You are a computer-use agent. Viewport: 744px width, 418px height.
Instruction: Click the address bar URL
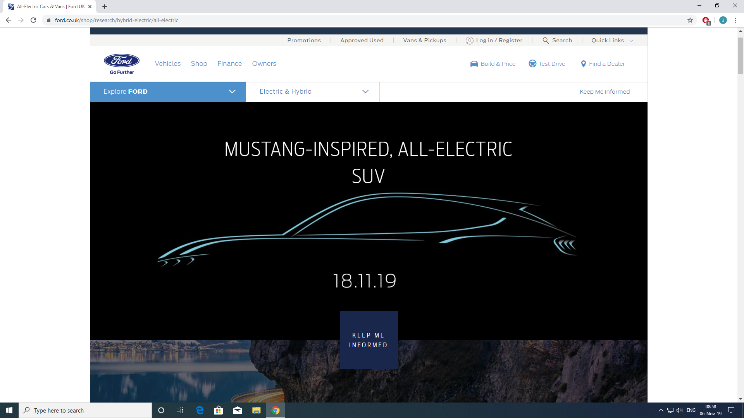(116, 20)
